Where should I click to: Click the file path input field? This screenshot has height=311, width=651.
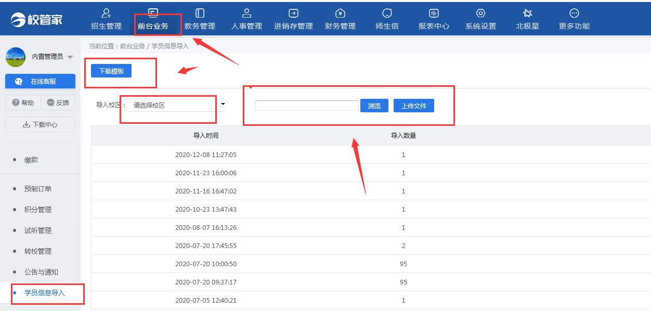pyautogui.click(x=307, y=106)
